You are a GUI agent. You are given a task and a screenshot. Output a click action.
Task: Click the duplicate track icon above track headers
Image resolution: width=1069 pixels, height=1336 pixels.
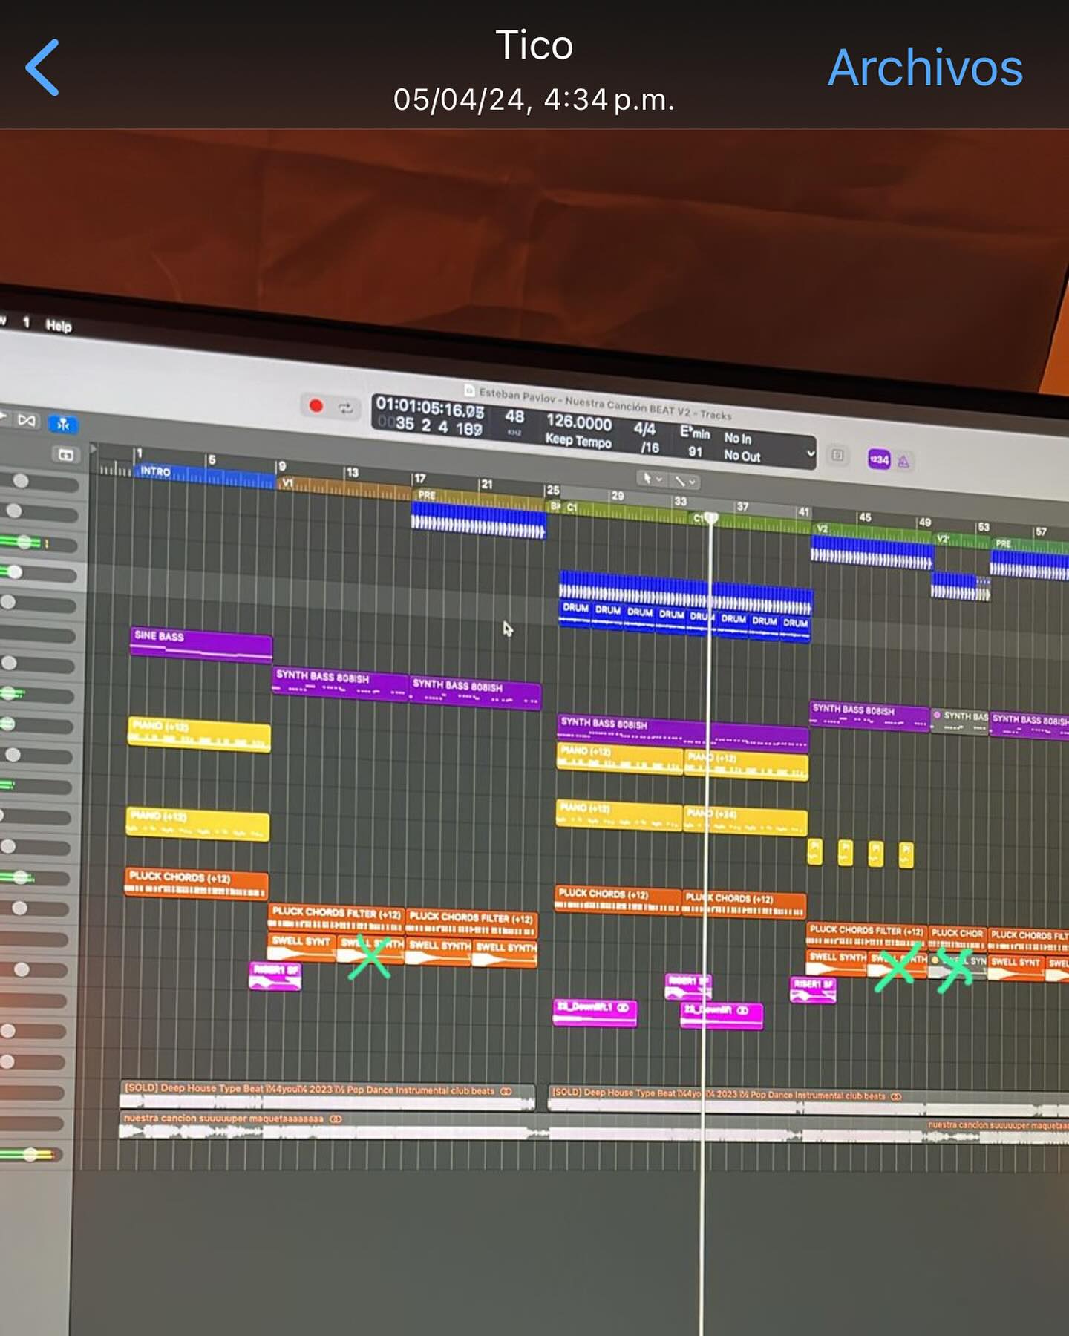click(x=65, y=454)
